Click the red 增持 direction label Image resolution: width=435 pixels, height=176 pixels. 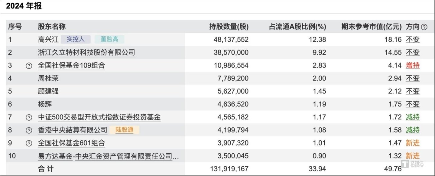click(x=413, y=65)
